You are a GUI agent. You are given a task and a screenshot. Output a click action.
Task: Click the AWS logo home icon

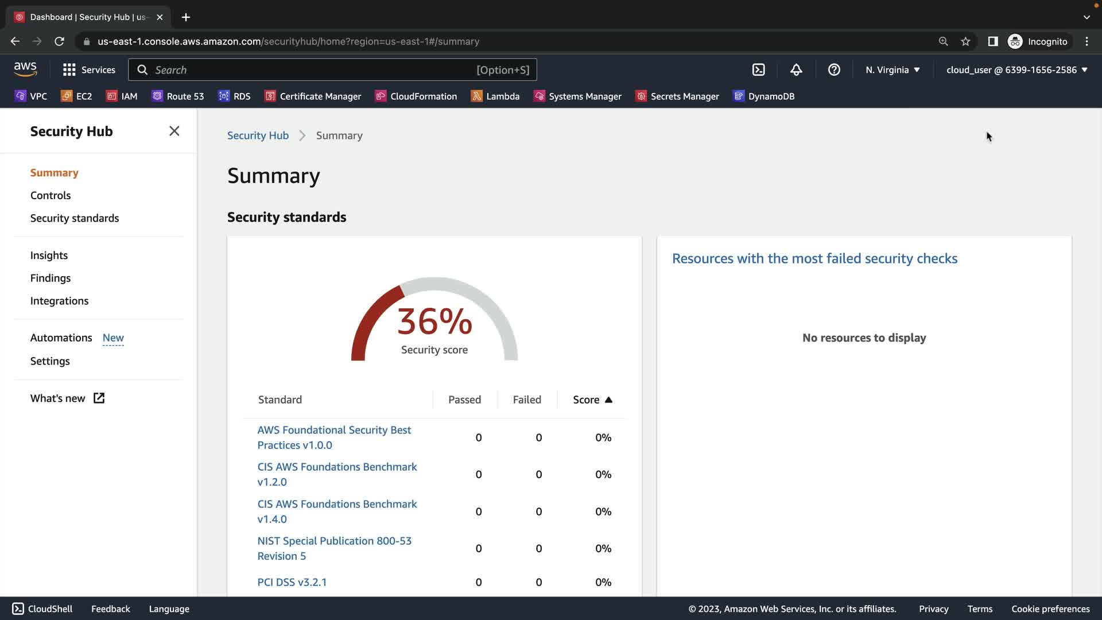25,69
